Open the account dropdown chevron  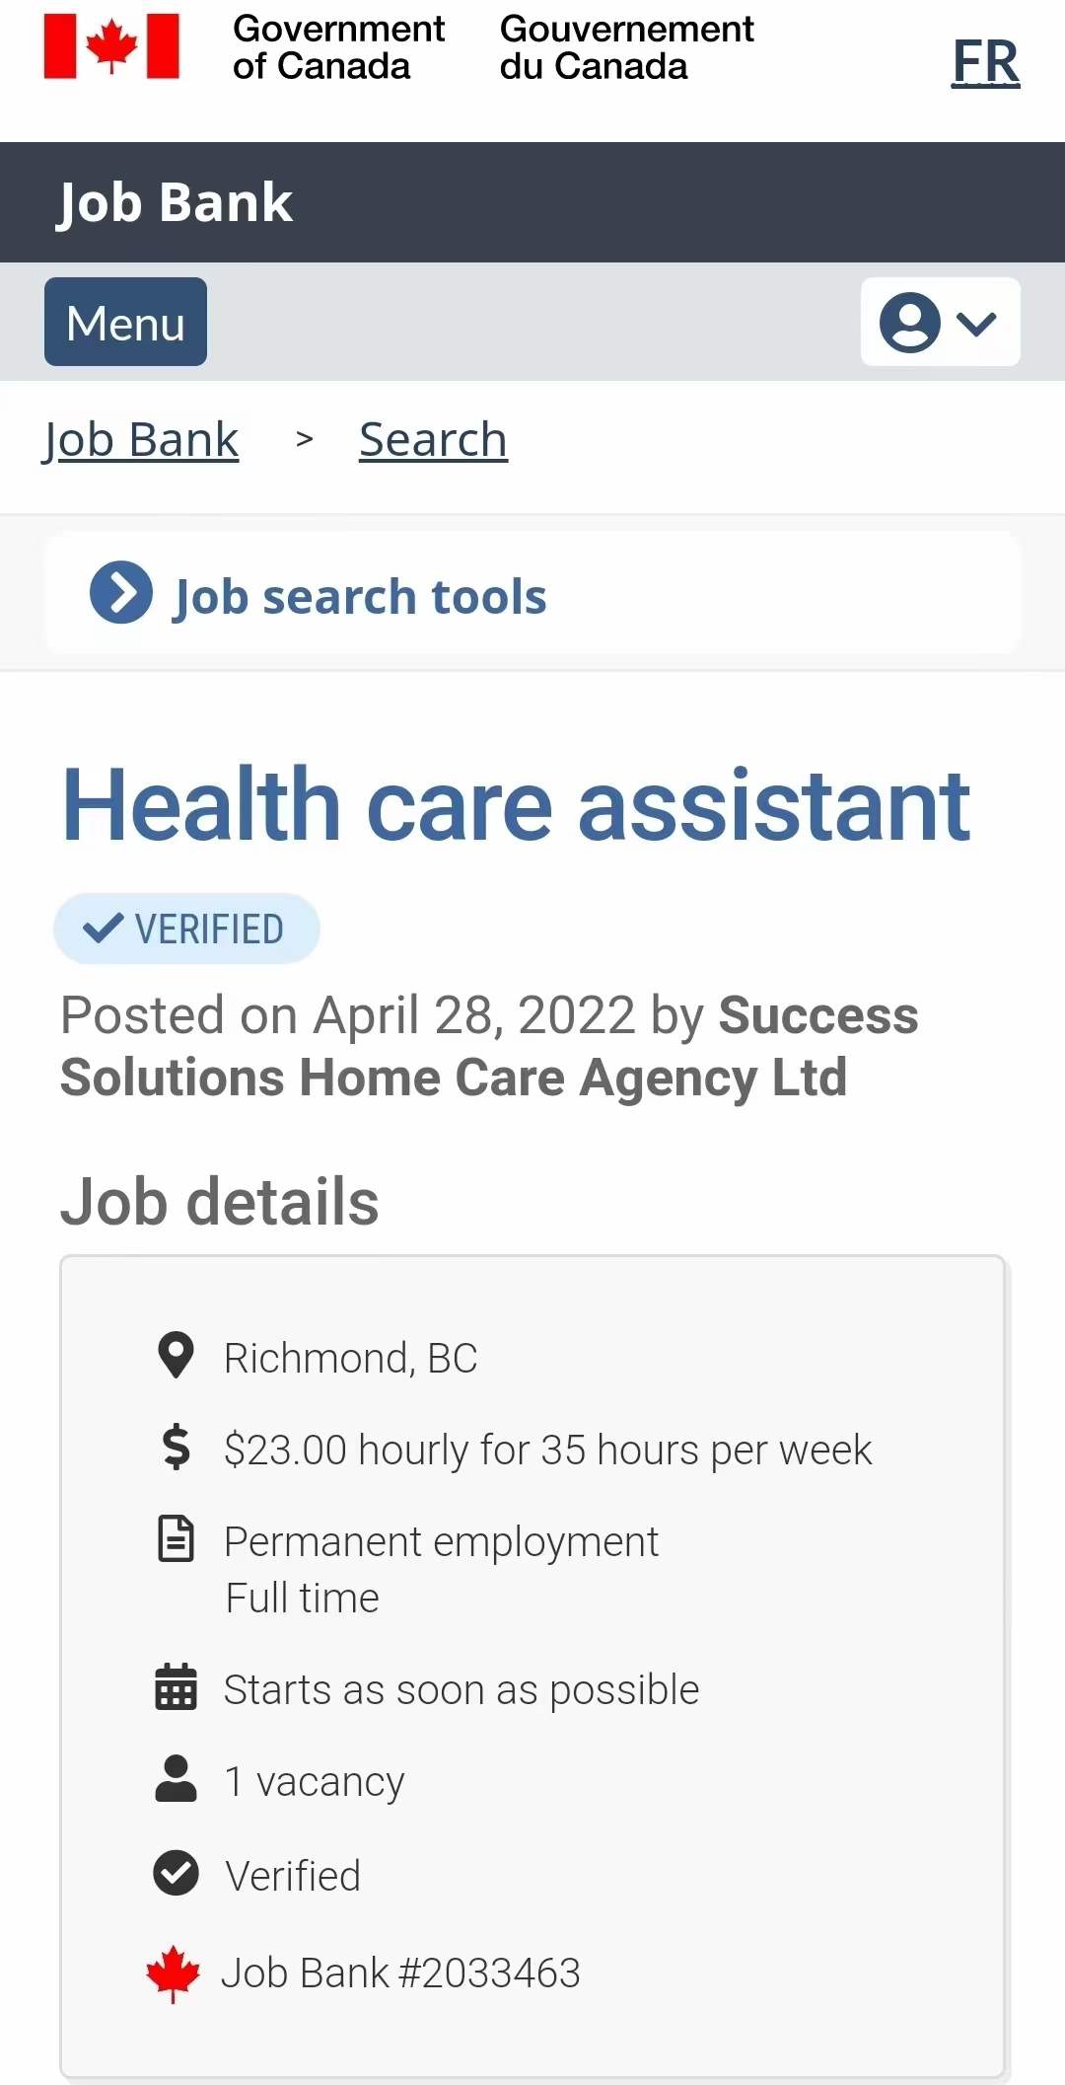coord(977,323)
